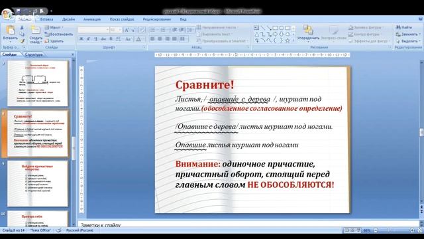Open Text Direction (Направление текста) dropdown
Image resolution: width=424 pixels, height=239 pixels.
coord(217,27)
